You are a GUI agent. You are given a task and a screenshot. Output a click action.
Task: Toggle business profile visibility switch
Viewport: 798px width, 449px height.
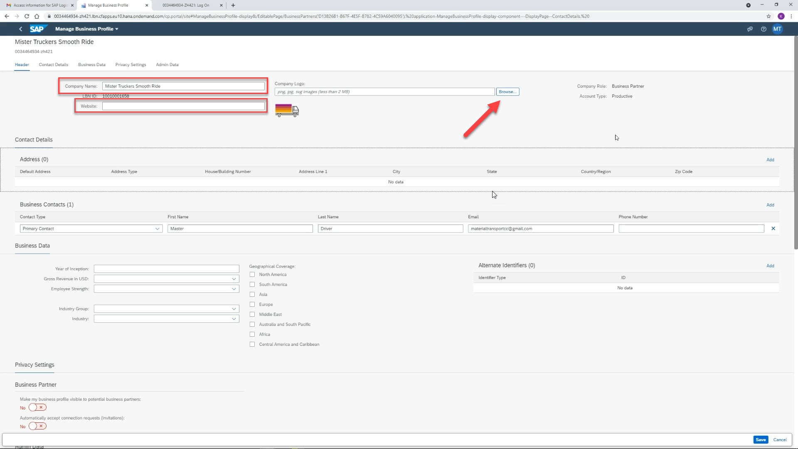point(37,407)
